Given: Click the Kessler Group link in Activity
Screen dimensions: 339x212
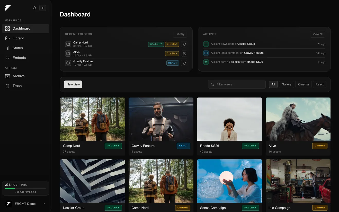Looking at the screenshot, I should pyautogui.click(x=246, y=44).
